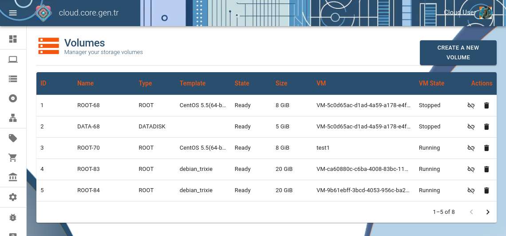Click the Size column header
The width and height of the screenshot is (506, 236).
coord(281,83)
